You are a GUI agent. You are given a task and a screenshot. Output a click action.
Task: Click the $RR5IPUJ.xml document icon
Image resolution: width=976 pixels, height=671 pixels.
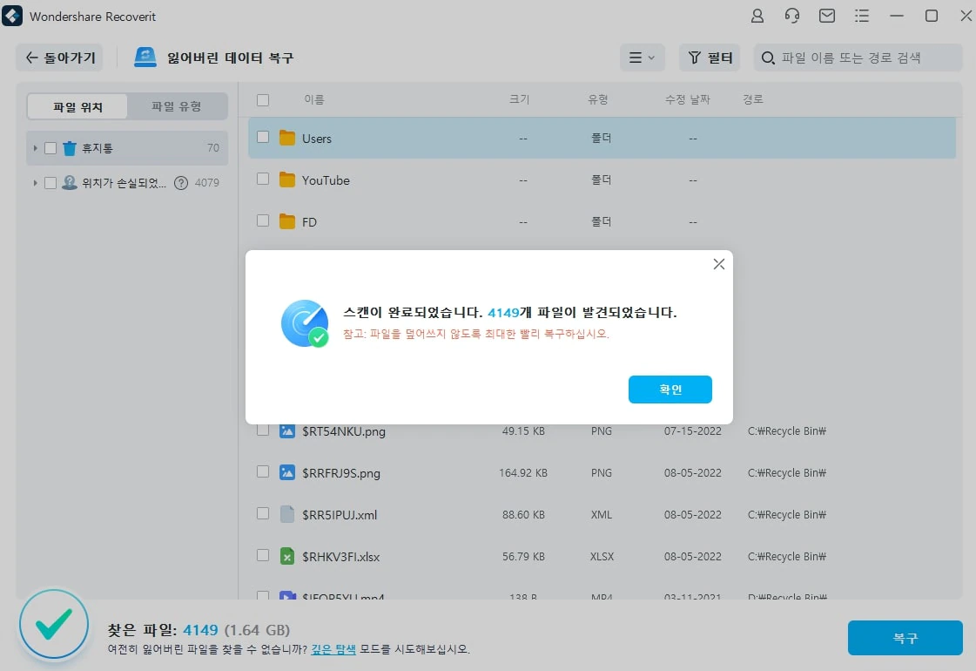click(x=287, y=514)
